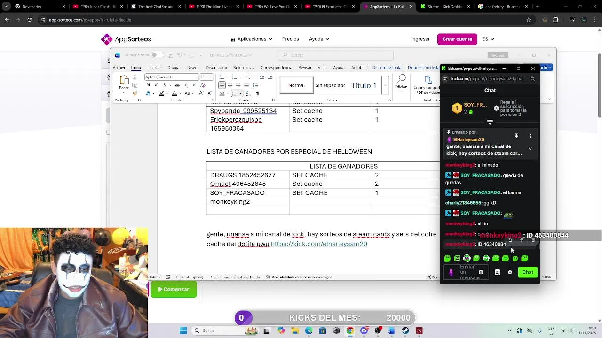Expand Word styles gallery
The image size is (602, 338).
point(385,85)
